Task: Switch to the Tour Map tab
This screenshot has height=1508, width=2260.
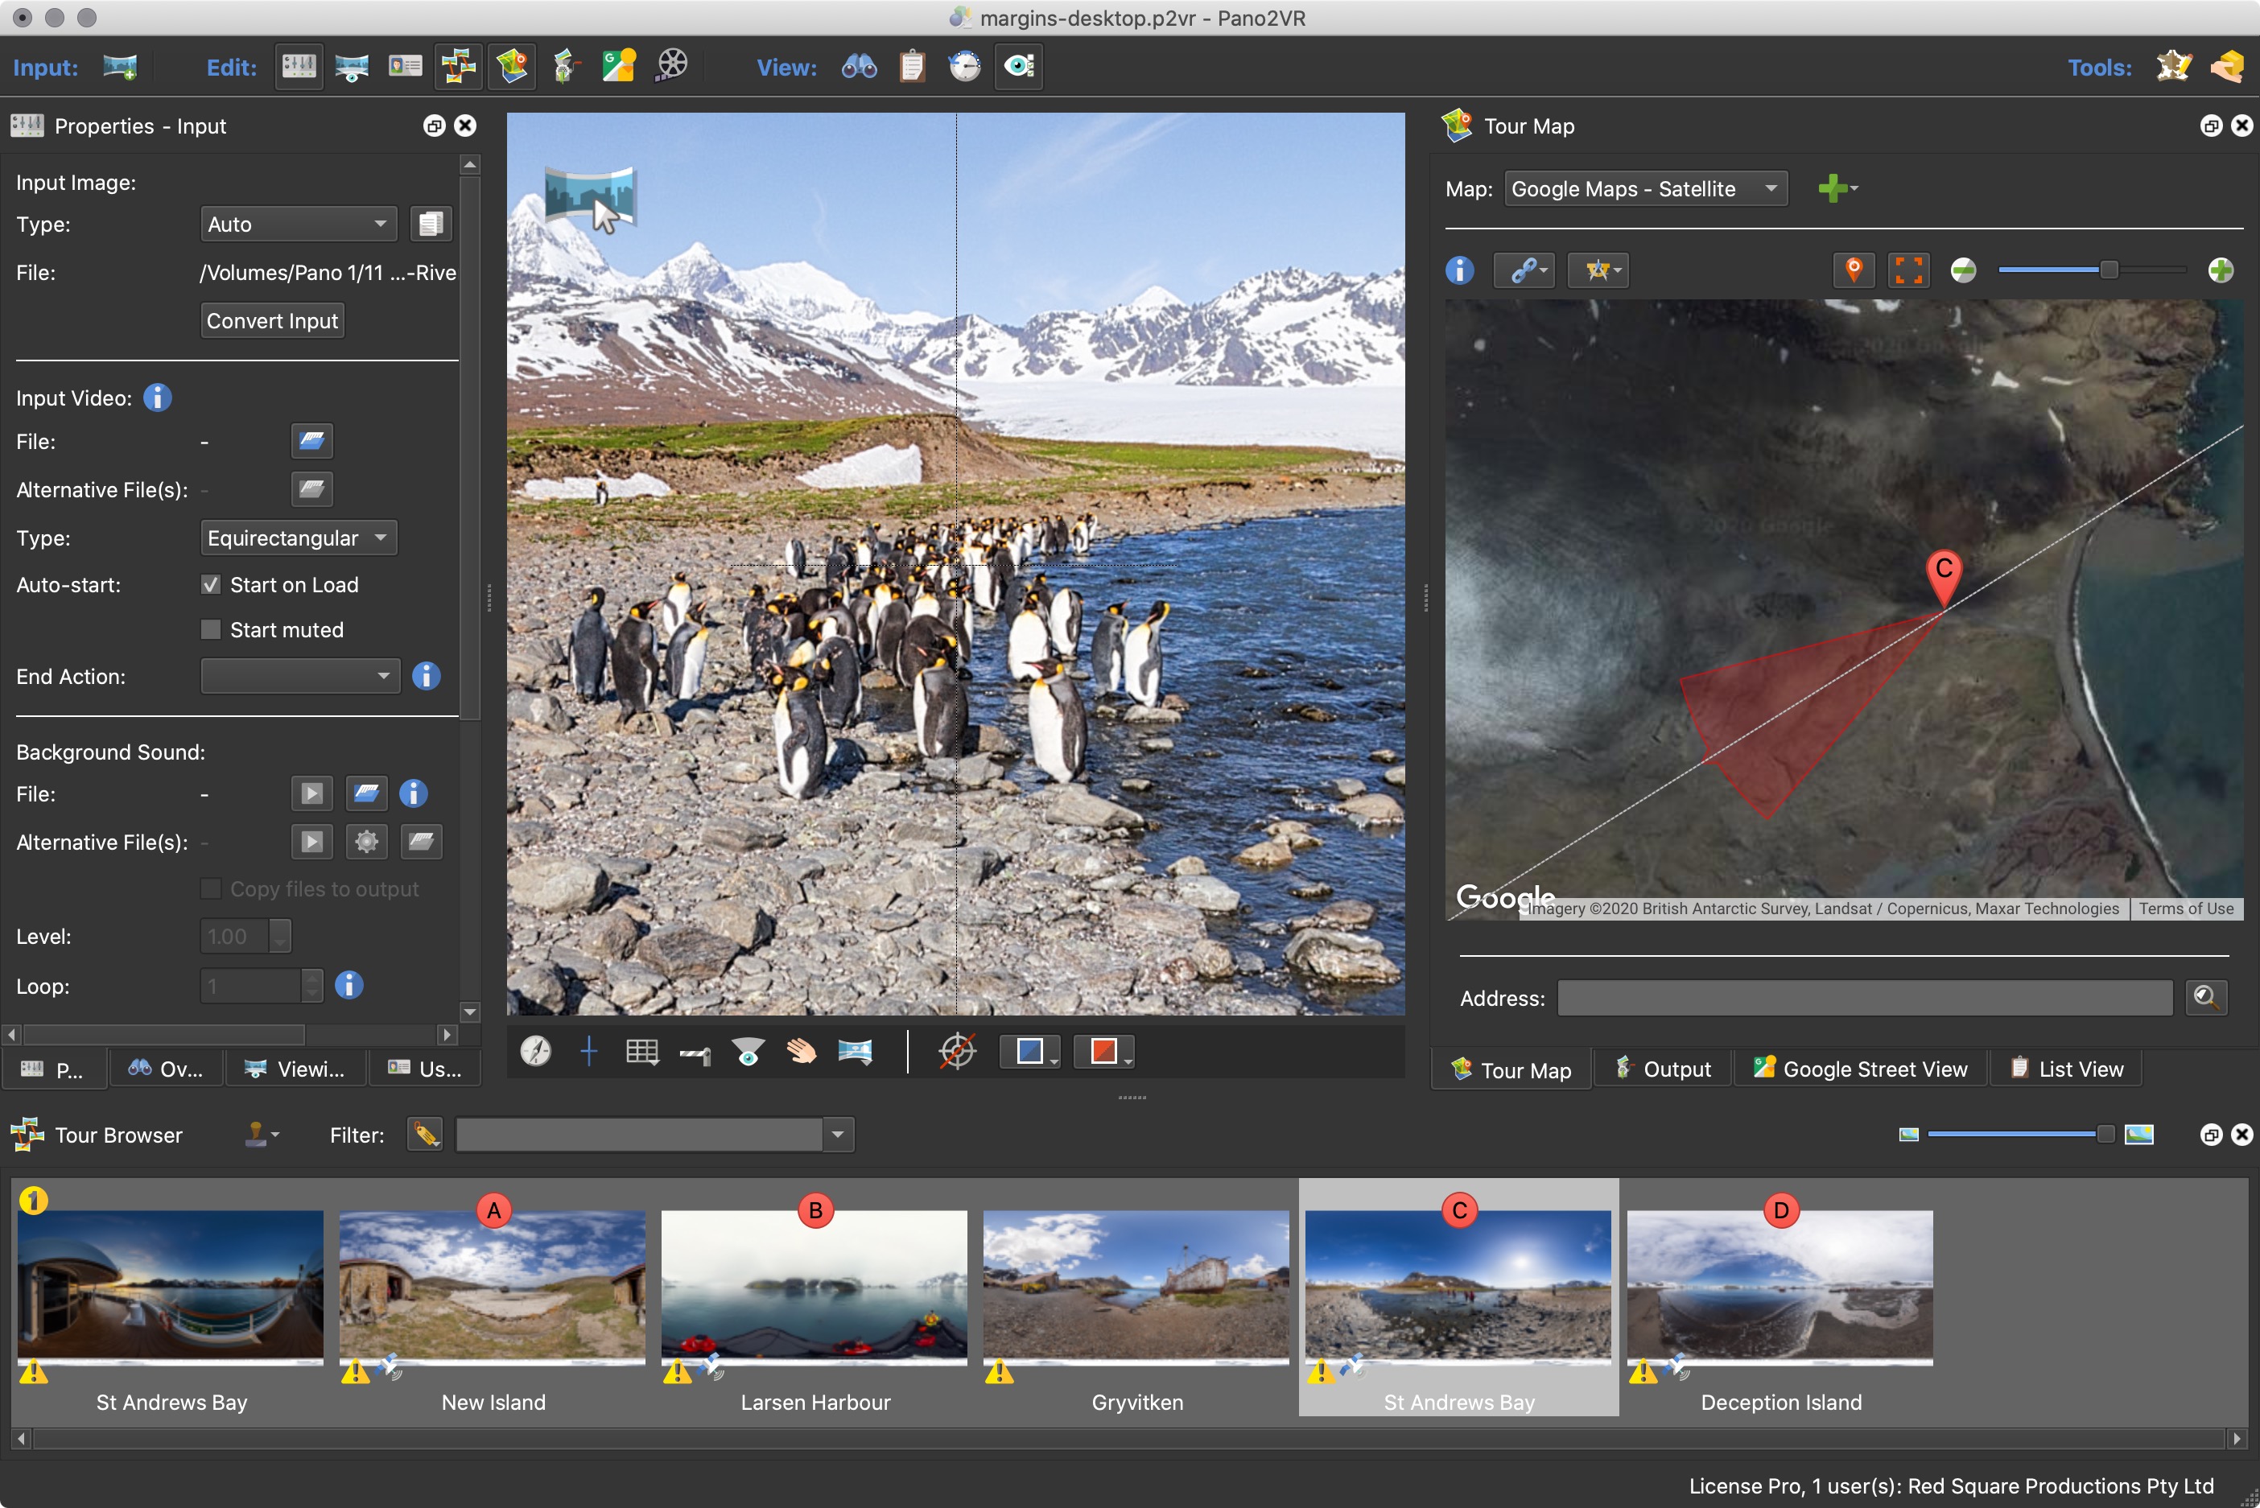Action: point(1511,1069)
